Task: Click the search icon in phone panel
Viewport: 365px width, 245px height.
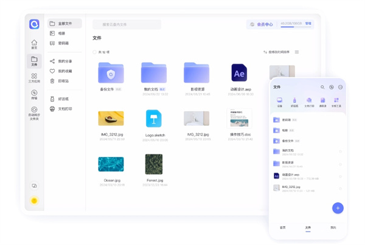Action: pyautogui.click(x=322, y=87)
